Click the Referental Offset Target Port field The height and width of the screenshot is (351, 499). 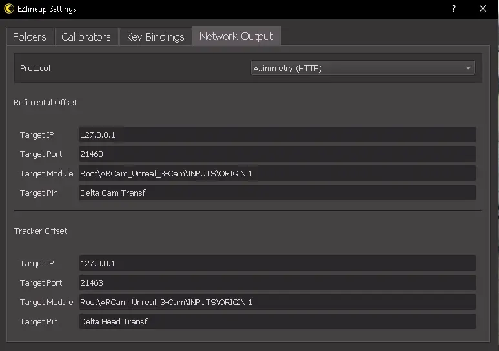click(277, 154)
